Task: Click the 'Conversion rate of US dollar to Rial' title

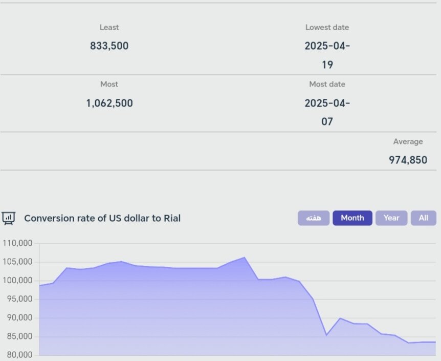Action: 102,218
